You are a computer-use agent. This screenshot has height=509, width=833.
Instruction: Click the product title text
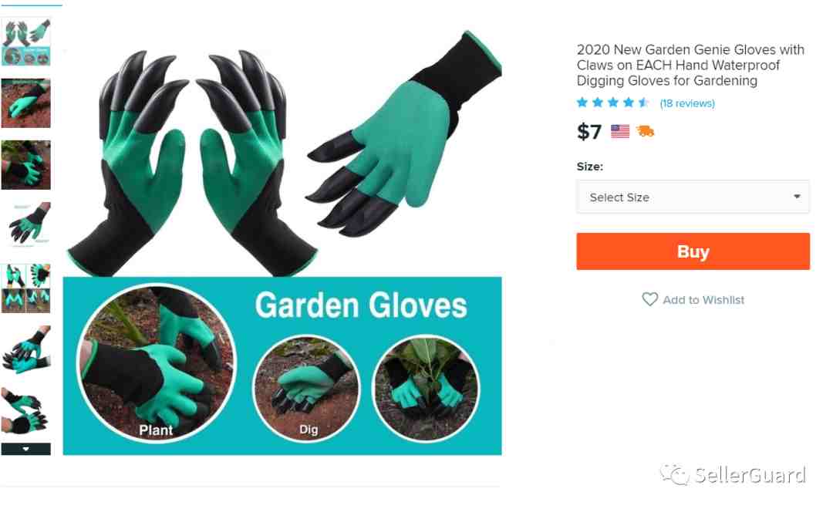[x=690, y=65]
